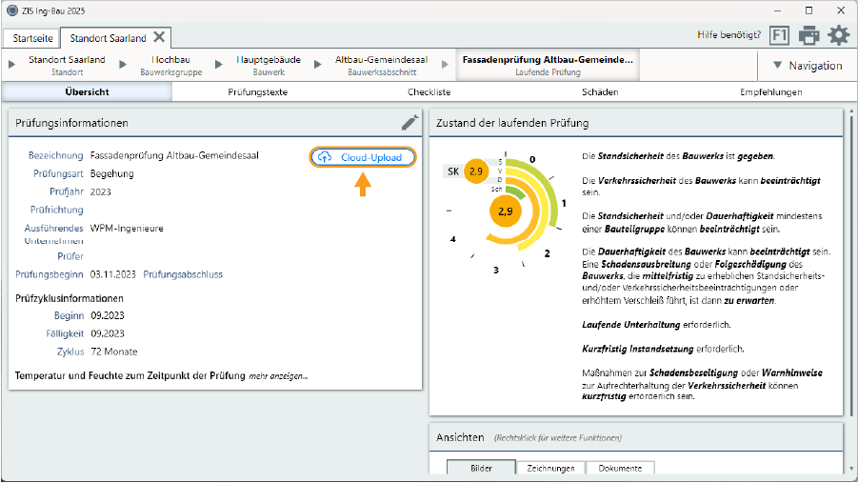Click the orange SK 2,9 badge

pyautogui.click(x=477, y=171)
